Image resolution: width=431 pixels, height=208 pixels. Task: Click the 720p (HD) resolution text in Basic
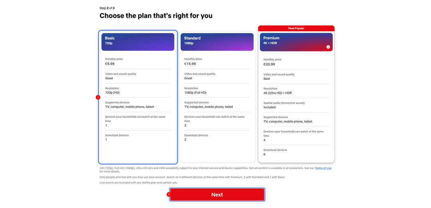click(112, 93)
